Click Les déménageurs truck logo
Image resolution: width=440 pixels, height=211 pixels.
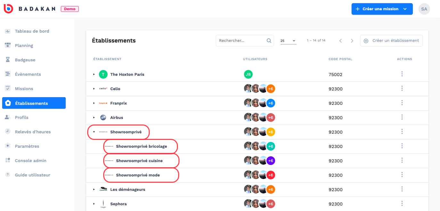pos(103,189)
